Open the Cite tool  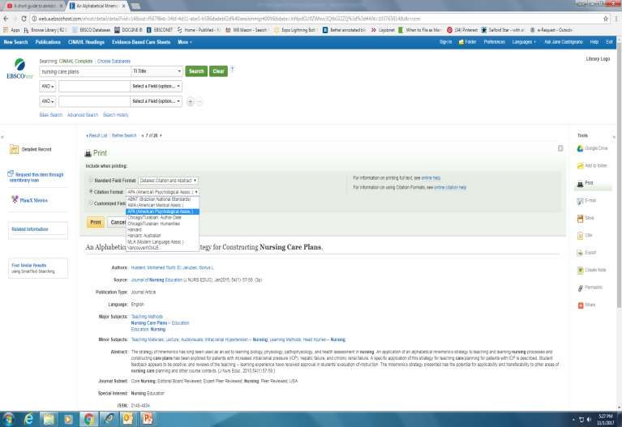coord(585,236)
